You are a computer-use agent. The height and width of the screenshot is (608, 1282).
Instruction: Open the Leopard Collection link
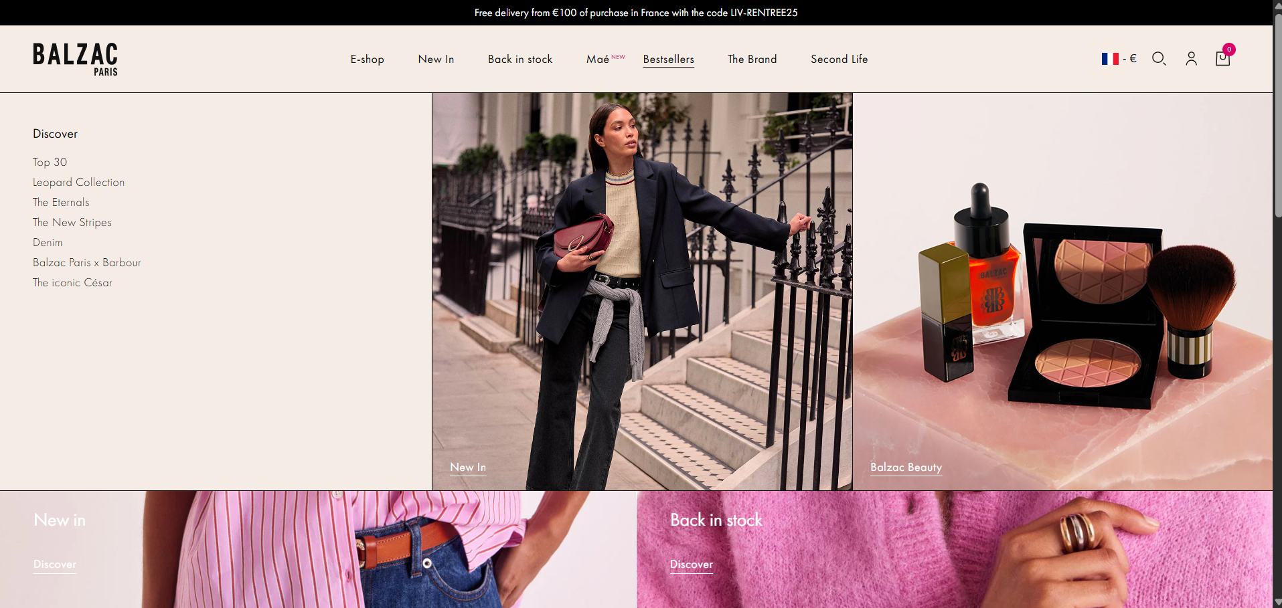coord(79,182)
